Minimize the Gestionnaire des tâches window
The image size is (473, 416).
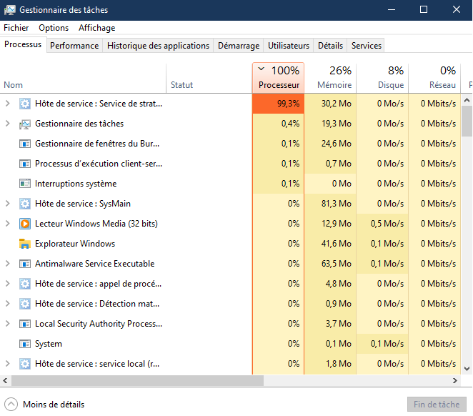392,10
